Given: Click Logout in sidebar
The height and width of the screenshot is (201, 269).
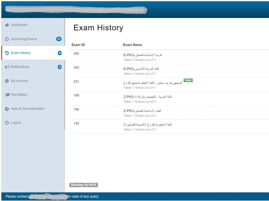Looking at the screenshot, I should pos(33,123).
